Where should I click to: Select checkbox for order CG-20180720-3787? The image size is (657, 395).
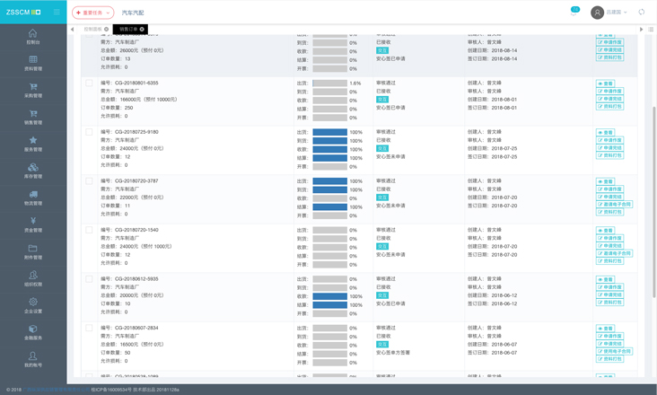(89, 181)
